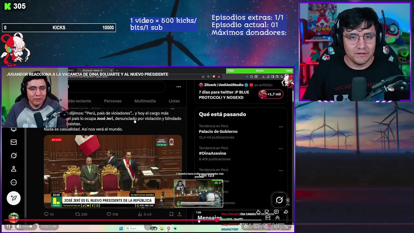This screenshot has height=233, width=414.
Task: Repost the tweet with 236 reposts
Action: pyautogui.click(x=81, y=214)
